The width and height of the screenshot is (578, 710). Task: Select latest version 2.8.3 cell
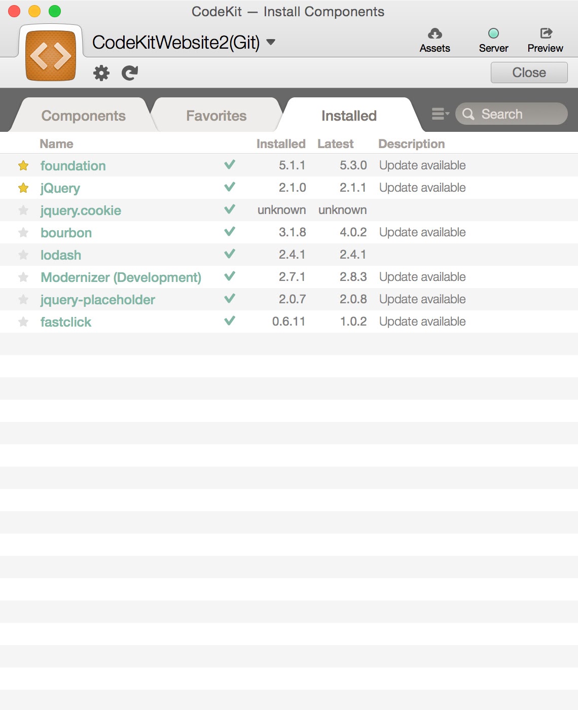click(353, 277)
